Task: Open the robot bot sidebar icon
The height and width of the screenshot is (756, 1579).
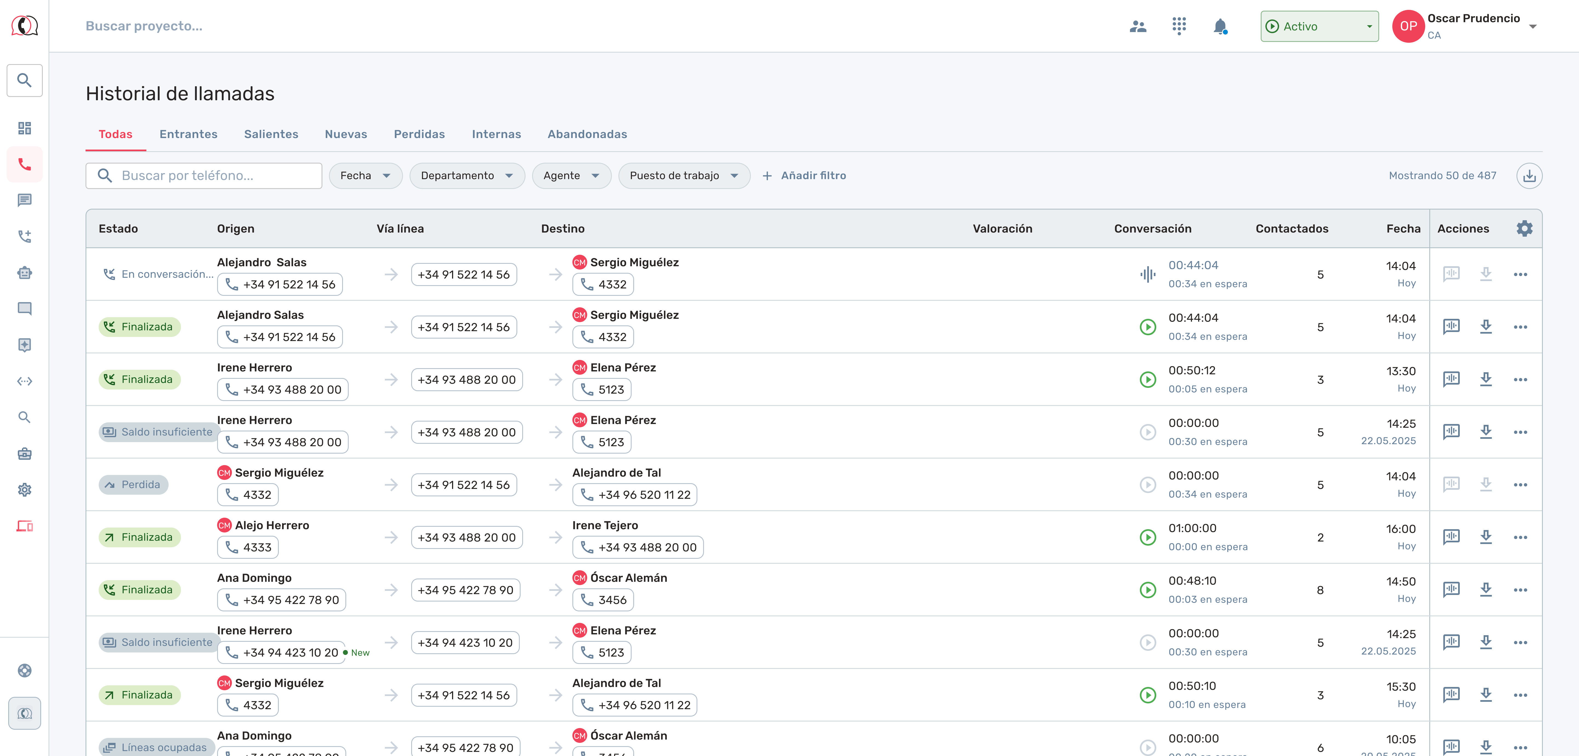Action: click(24, 273)
